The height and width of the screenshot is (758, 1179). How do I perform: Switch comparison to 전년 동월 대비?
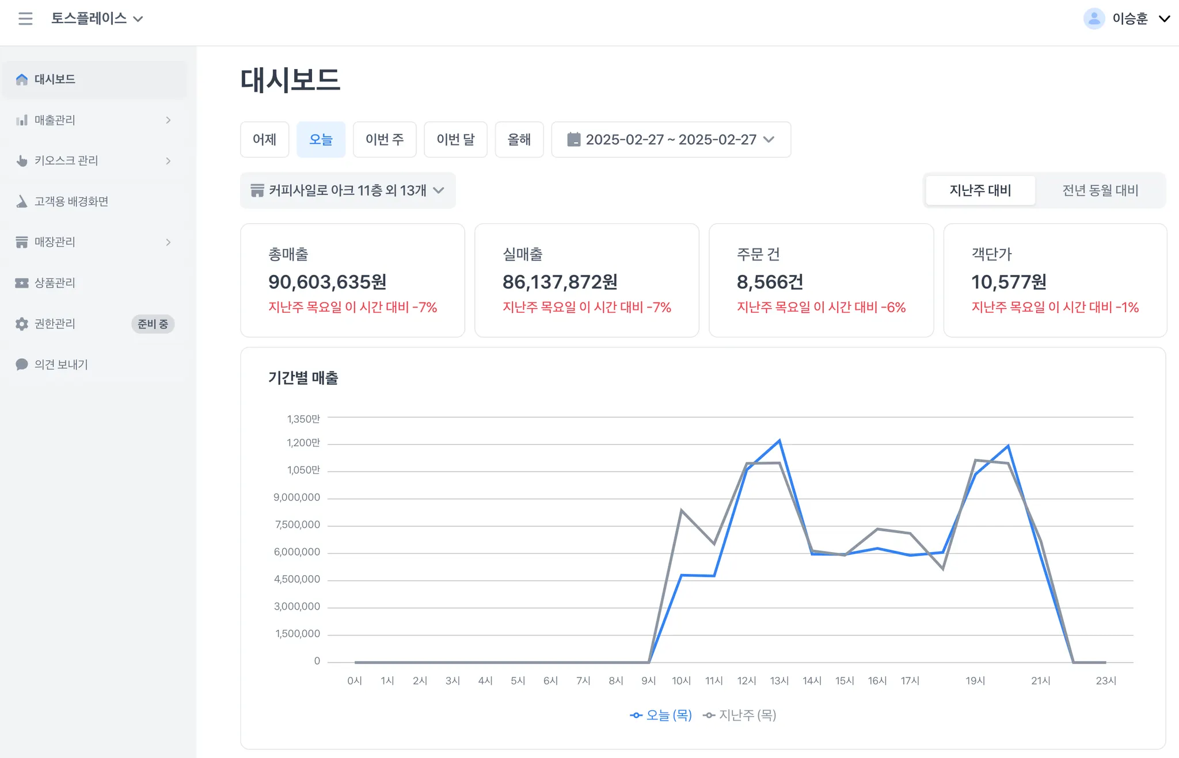click(1100, 190)
